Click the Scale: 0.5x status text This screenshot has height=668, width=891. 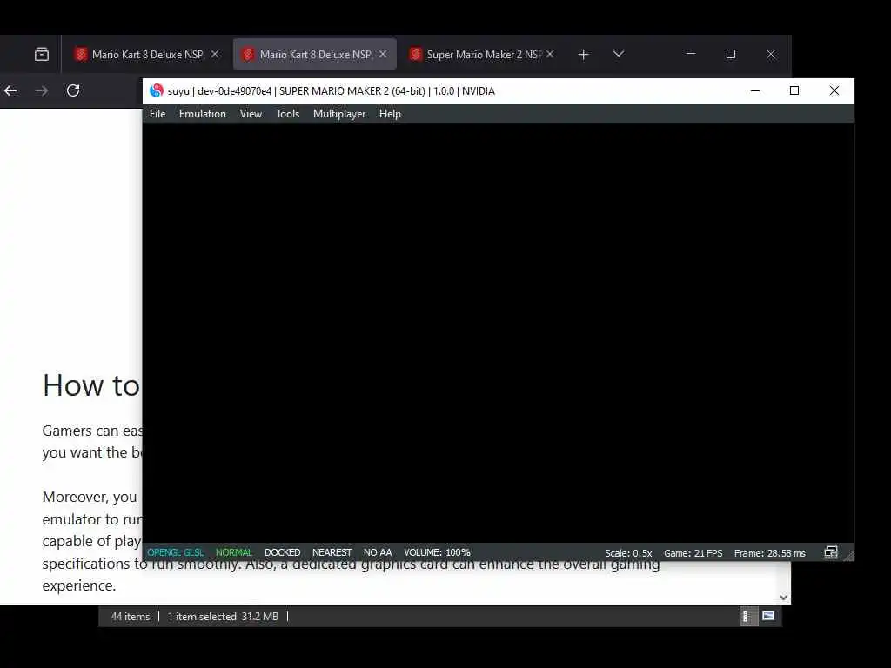point(628,552)
